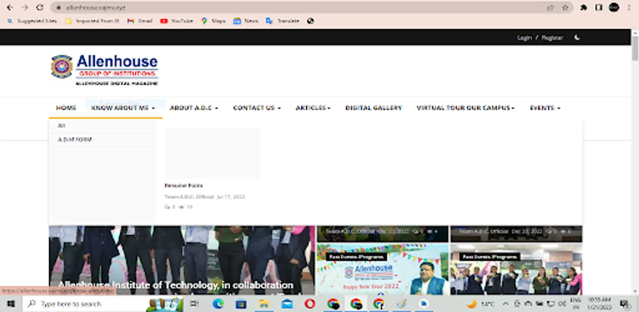Launch Microsoft Edge from the taskbar
The height and width of the screenshot is (312, 639).
click(218, 304)
